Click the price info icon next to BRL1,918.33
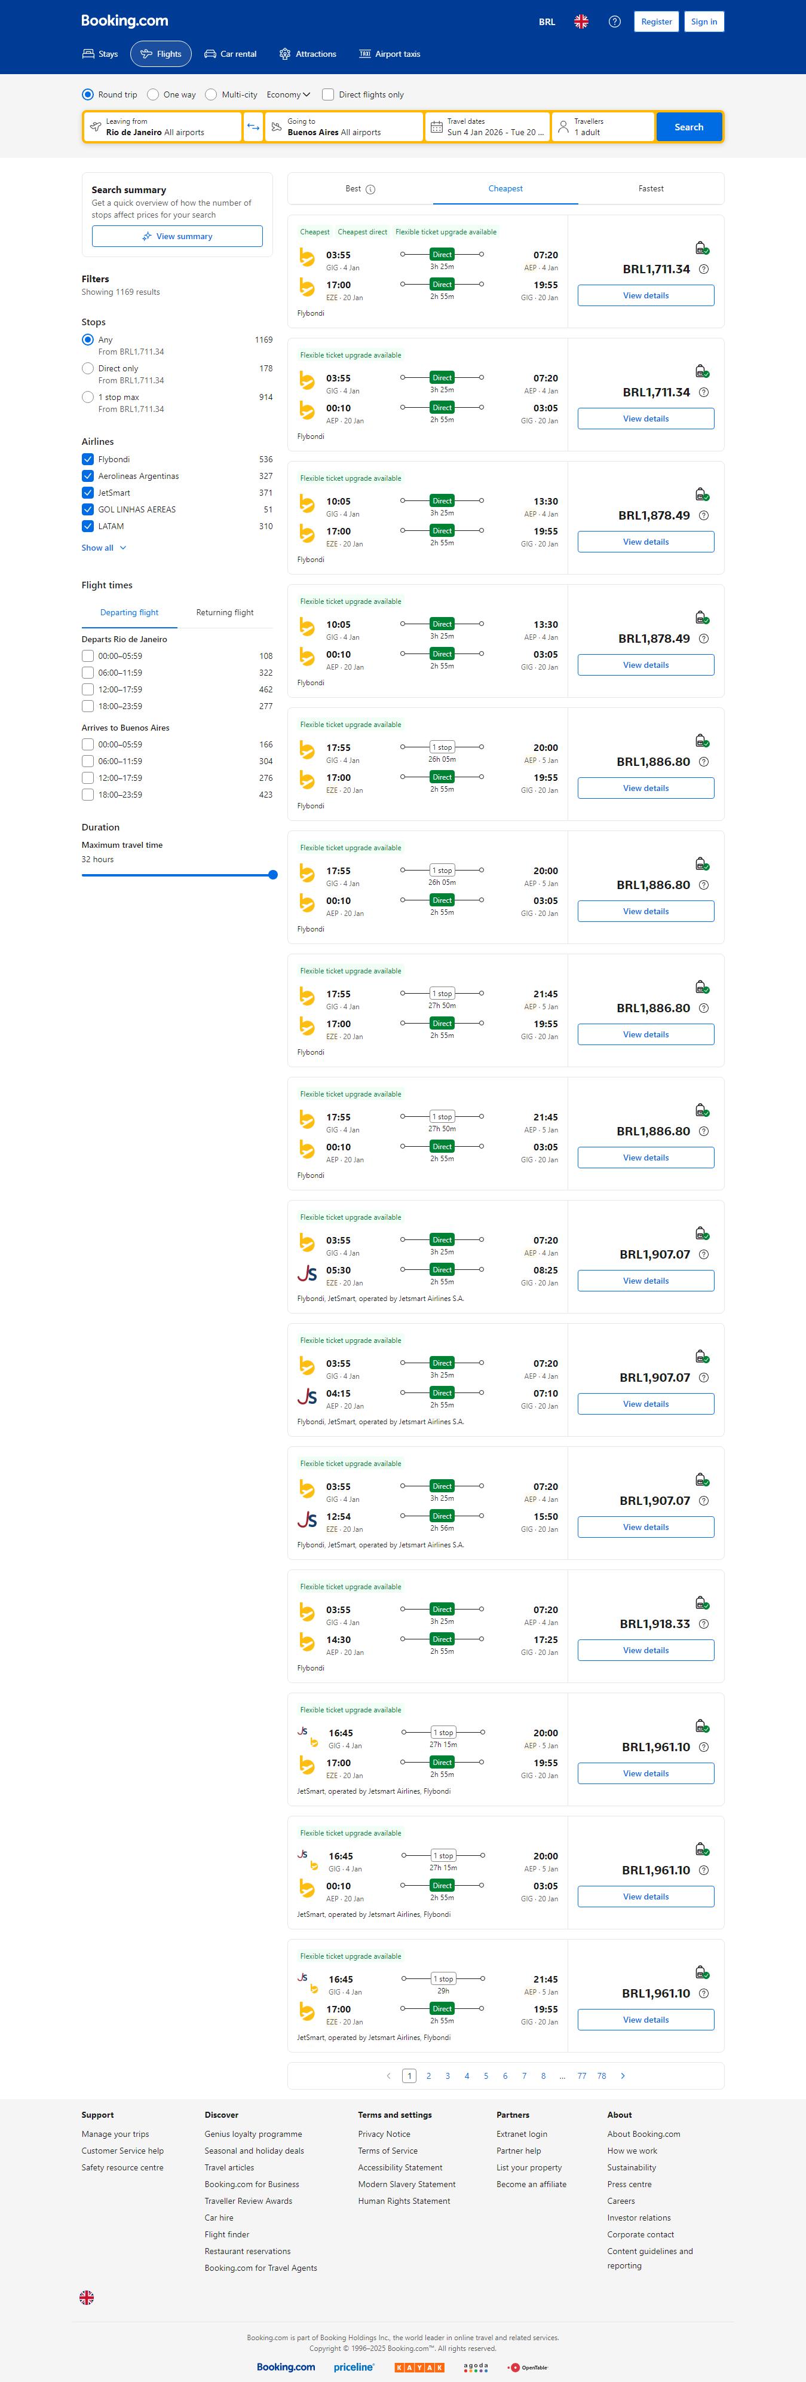The width and height of the screenshot is (806, 2382). click(x=703, y=1624)
